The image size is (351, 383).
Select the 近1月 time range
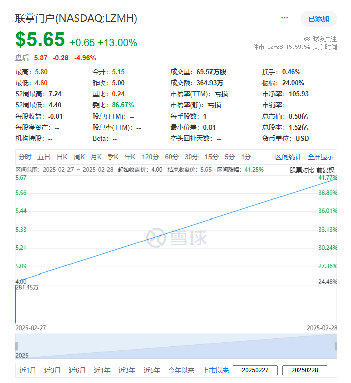coord(28,370)
